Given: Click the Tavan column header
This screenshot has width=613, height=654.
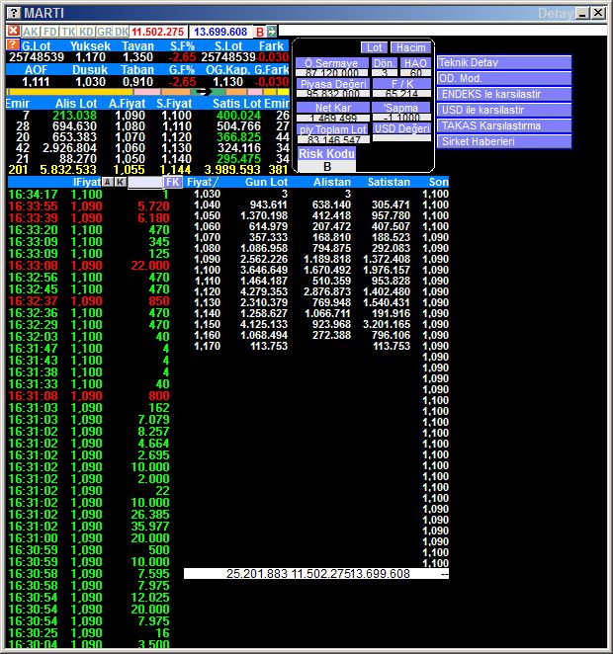Looking at the screenshot, I should coord(137,45).
